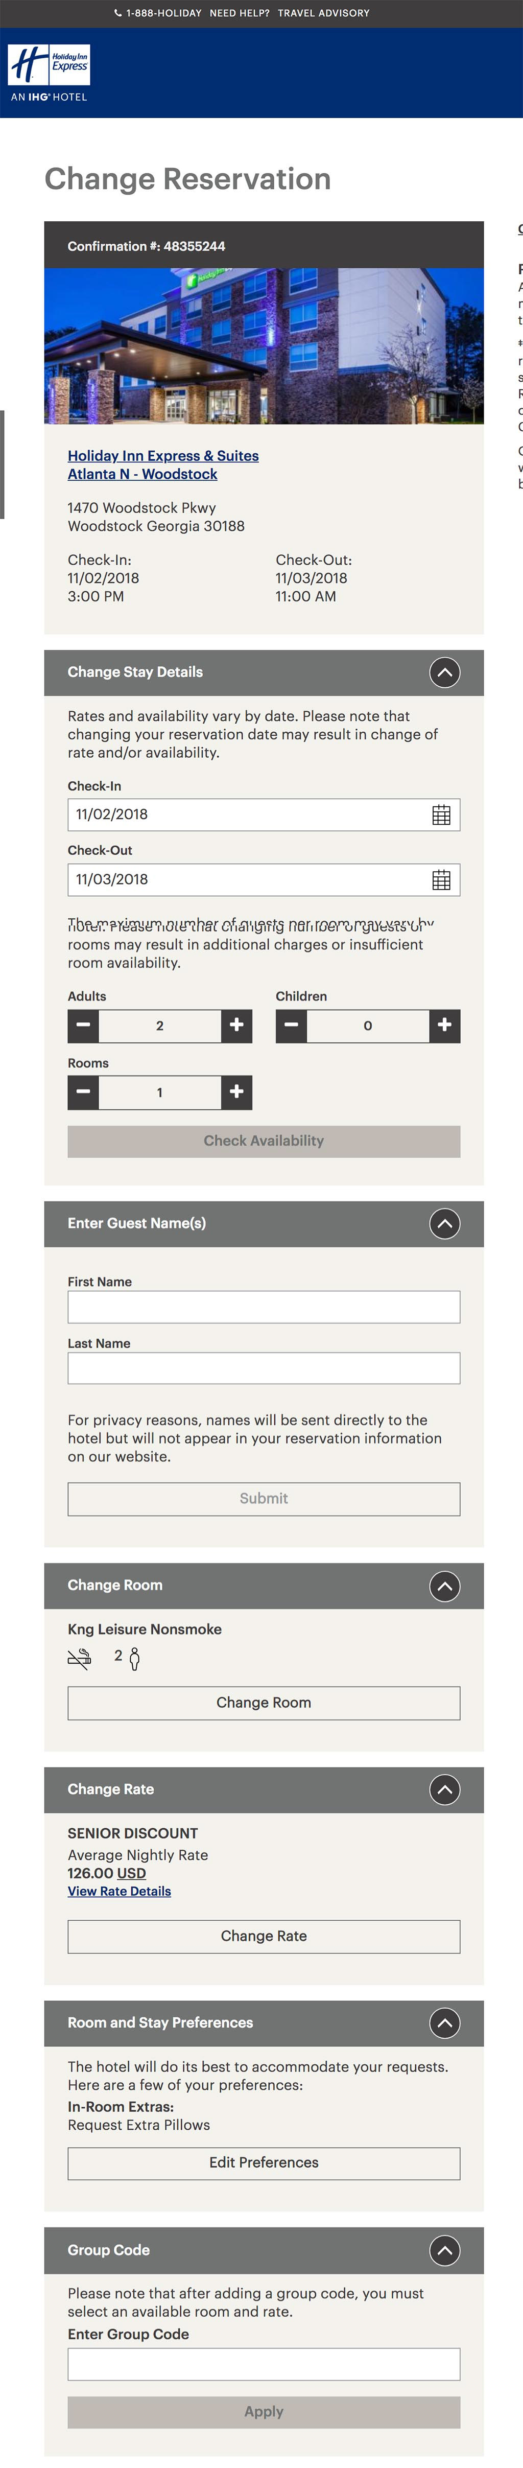This screenshot has height=2468, width=523.
Task: Decrease Children count with minus button
Action: click(291, 1025)
